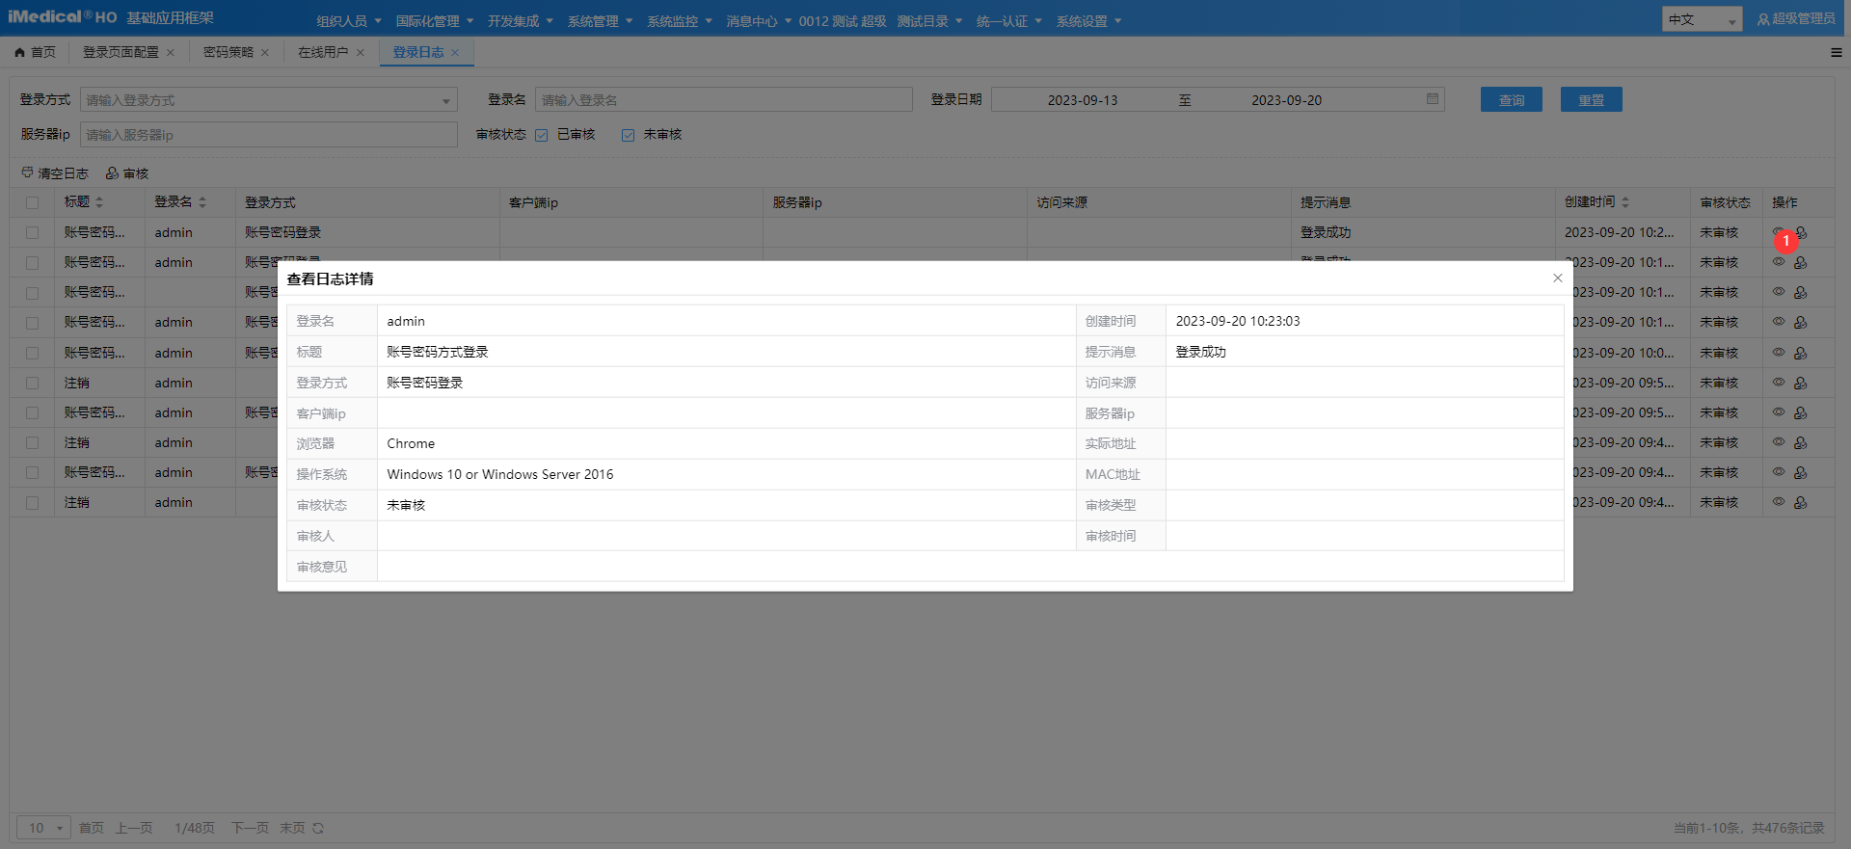Open the calendar icon in login date field
The image size is (1851, 849).
(1432, 99)
